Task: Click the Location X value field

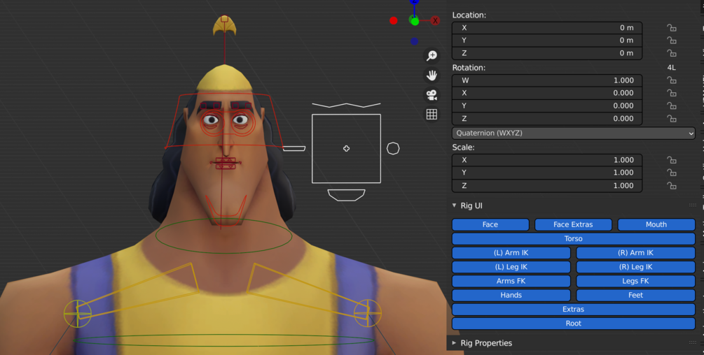Action: pos(547,28)
